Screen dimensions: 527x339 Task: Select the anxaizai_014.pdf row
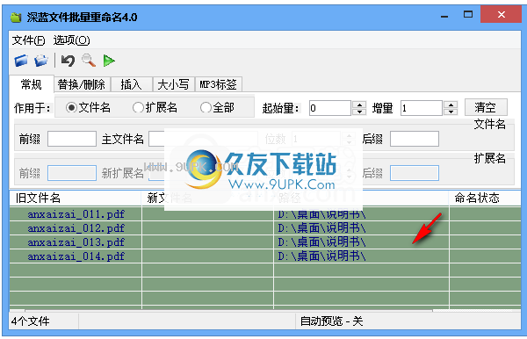tap(265, 256)
